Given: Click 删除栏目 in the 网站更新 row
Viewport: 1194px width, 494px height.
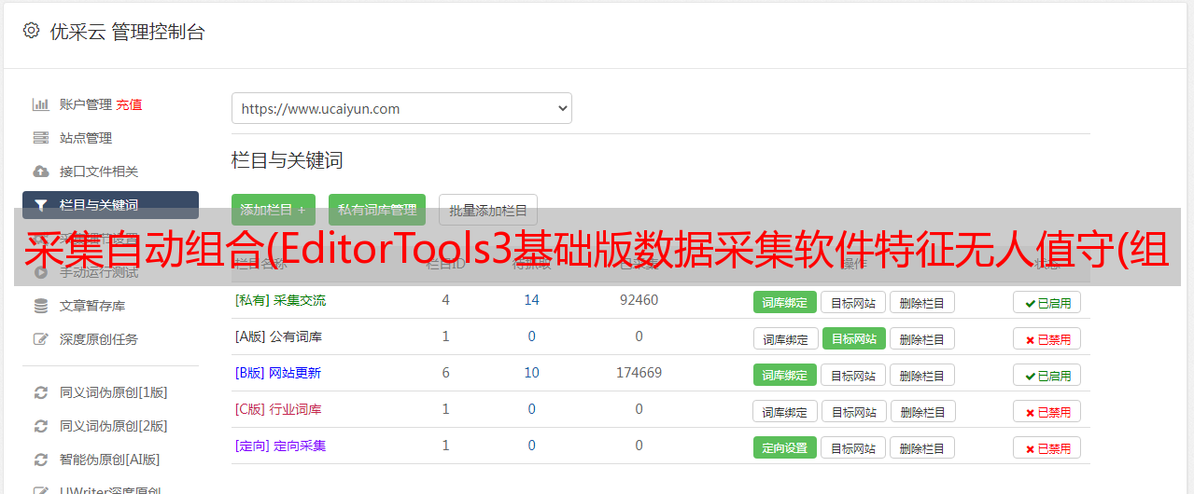Looking at the screenshot, I should click(922, 375).
